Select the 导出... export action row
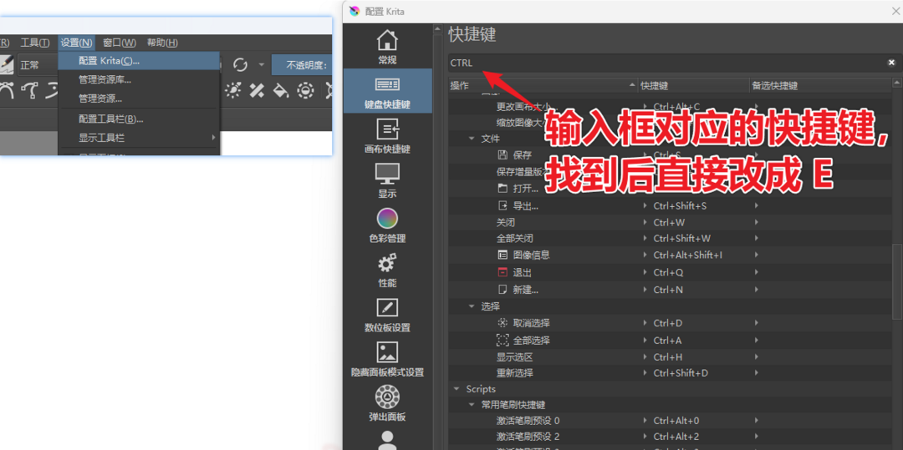The width and height of the screenshot is (903, 450). 671,205
